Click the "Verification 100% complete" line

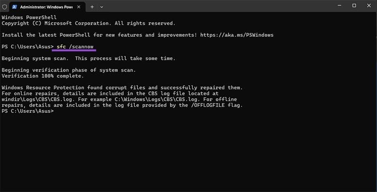(x=43, y=76)
